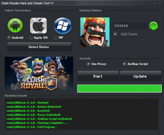Select the Apple iOS radio button
This screenshot has width=164, height=135.
pos(31,37)
